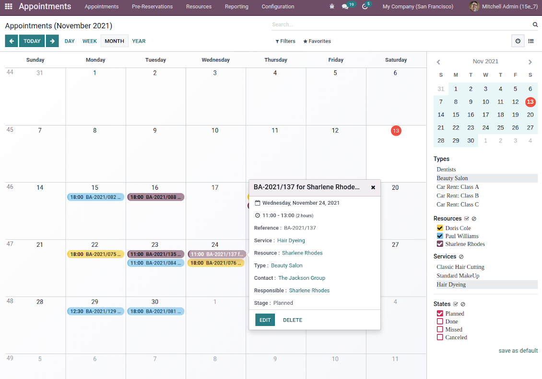Image resolution: width=542 pixels, height=379 pixels.
Task: Open The Jackson Group contact link
Action: click(x=302, y=278)
